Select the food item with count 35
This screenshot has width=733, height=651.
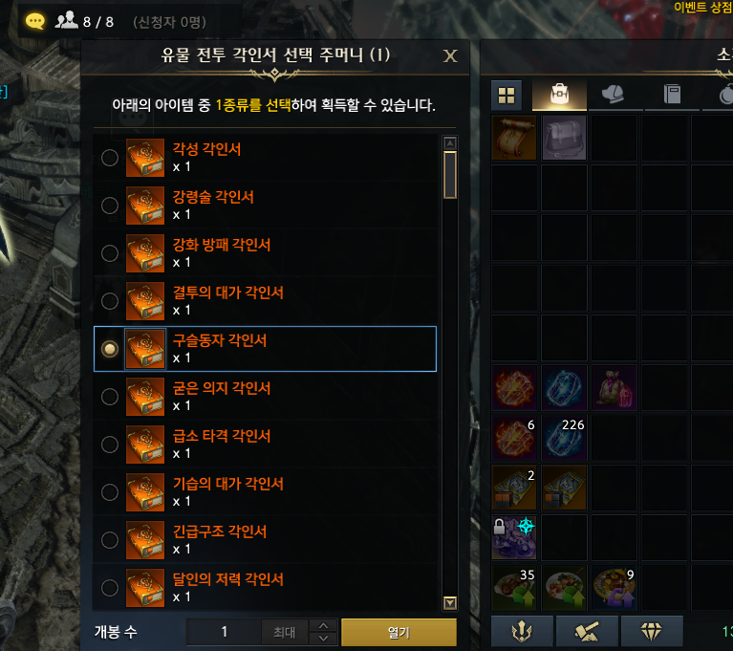point(514,588)
